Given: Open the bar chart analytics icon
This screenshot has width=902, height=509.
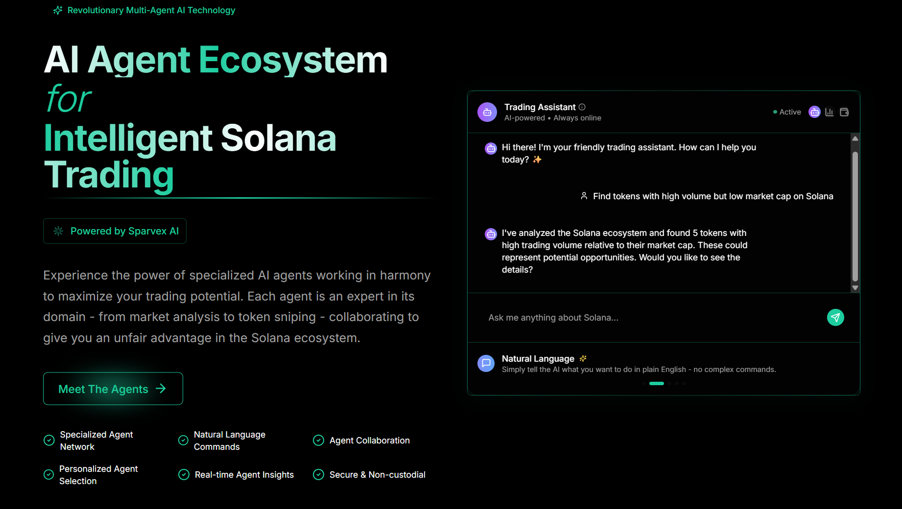Looking at the screenshot, I should point(829,112).
